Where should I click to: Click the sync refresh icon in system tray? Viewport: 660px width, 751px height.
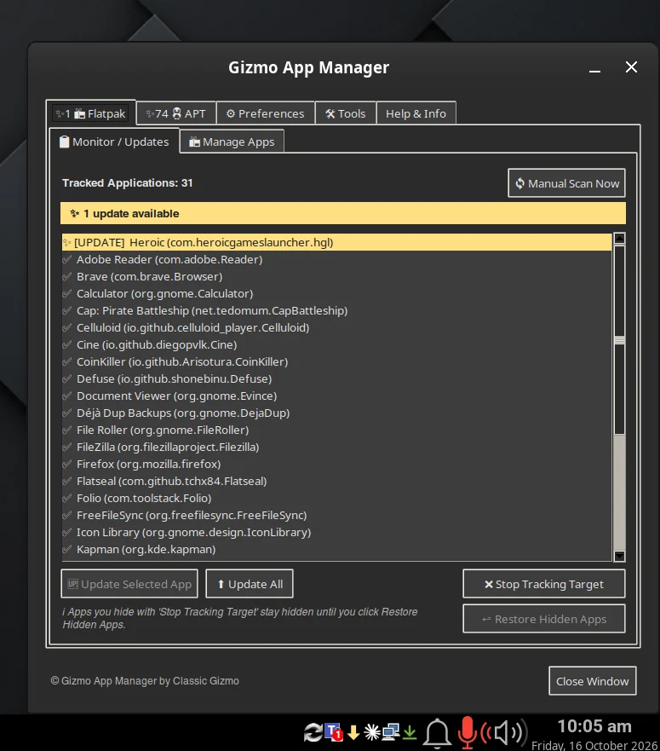tap(313, 733)
